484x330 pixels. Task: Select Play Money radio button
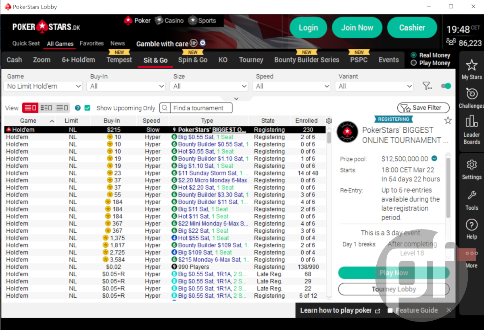pos(413,63)
